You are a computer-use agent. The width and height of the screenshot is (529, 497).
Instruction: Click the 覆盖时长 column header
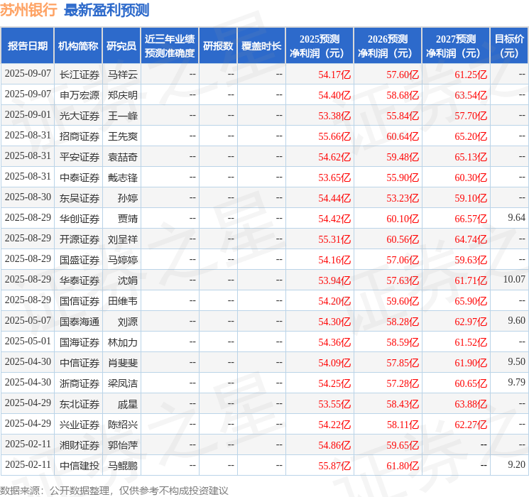pyautogui.click(x=261, y=46)
